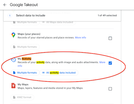Viewport: 134px width, 104px height.
Task: Go back using the arrow beside Google Takeout
Action: (5, 5)
